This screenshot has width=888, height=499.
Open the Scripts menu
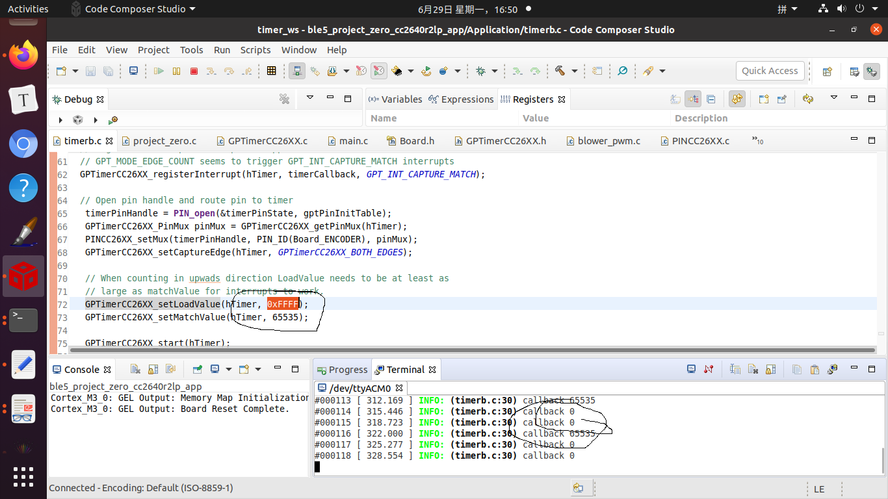click(x=255, y=50)
